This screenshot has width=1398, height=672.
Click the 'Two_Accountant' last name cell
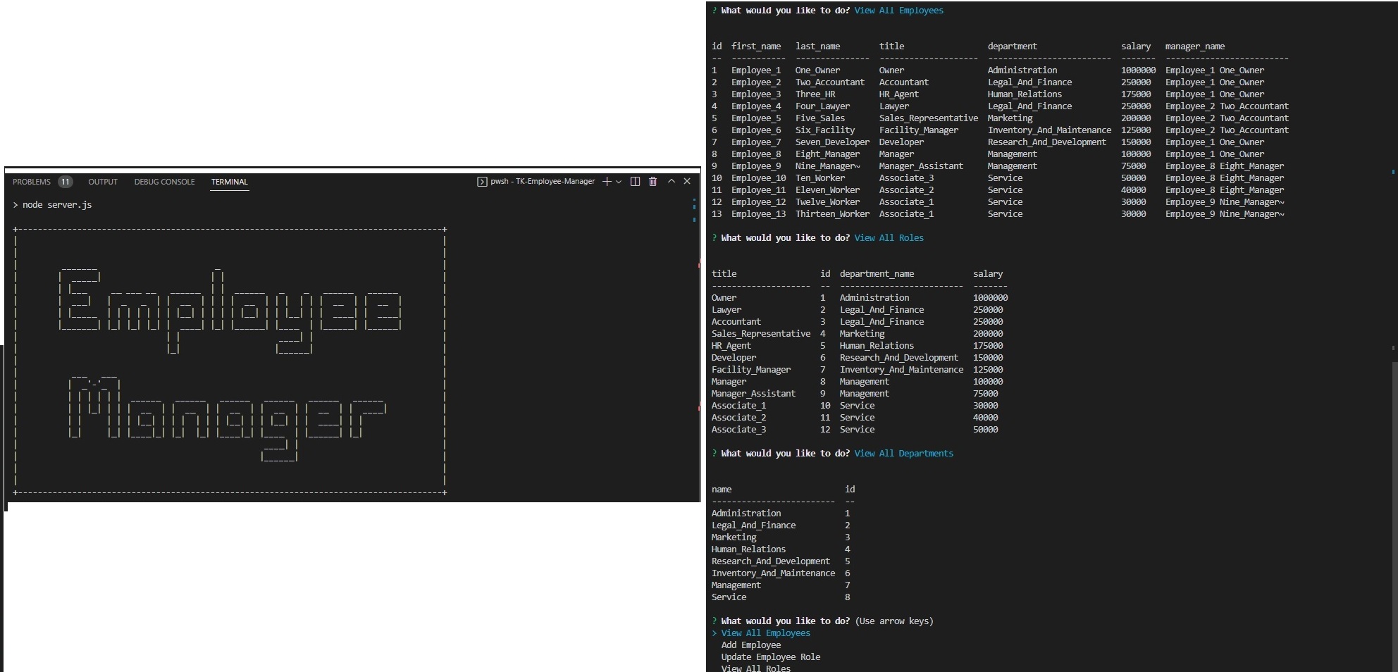[830, 82]
